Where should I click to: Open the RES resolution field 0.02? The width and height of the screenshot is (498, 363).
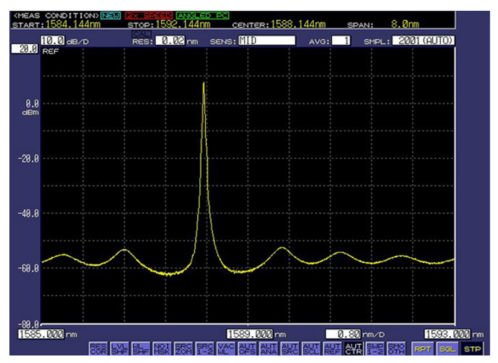point(169,40)
